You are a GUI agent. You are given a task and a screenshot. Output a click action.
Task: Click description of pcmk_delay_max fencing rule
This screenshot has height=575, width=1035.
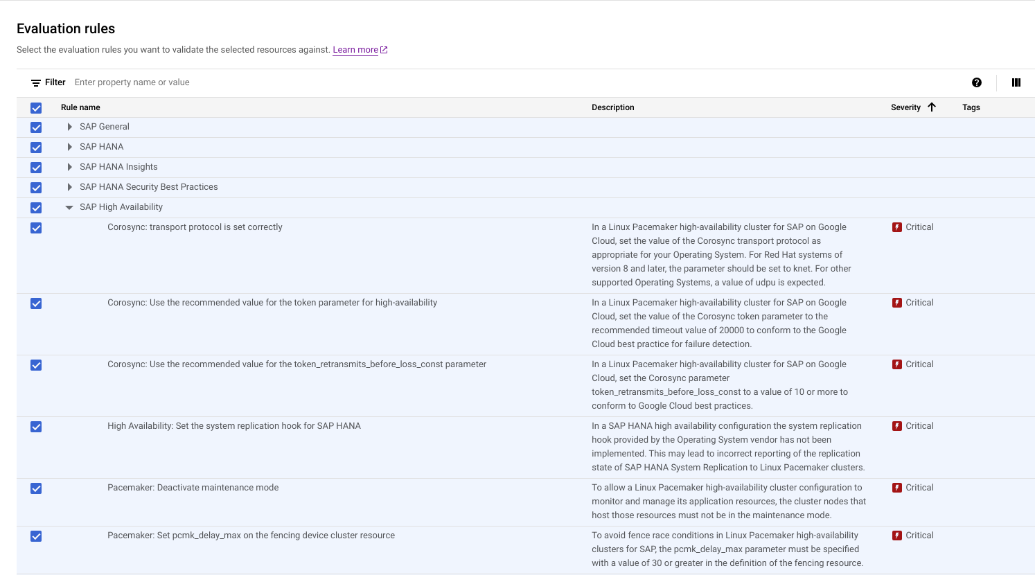tap(727, 549)
